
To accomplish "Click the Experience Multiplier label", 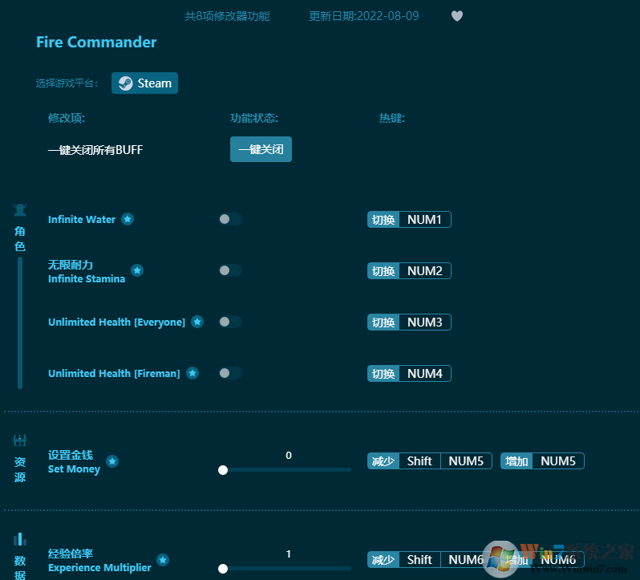I will [99, 568].
